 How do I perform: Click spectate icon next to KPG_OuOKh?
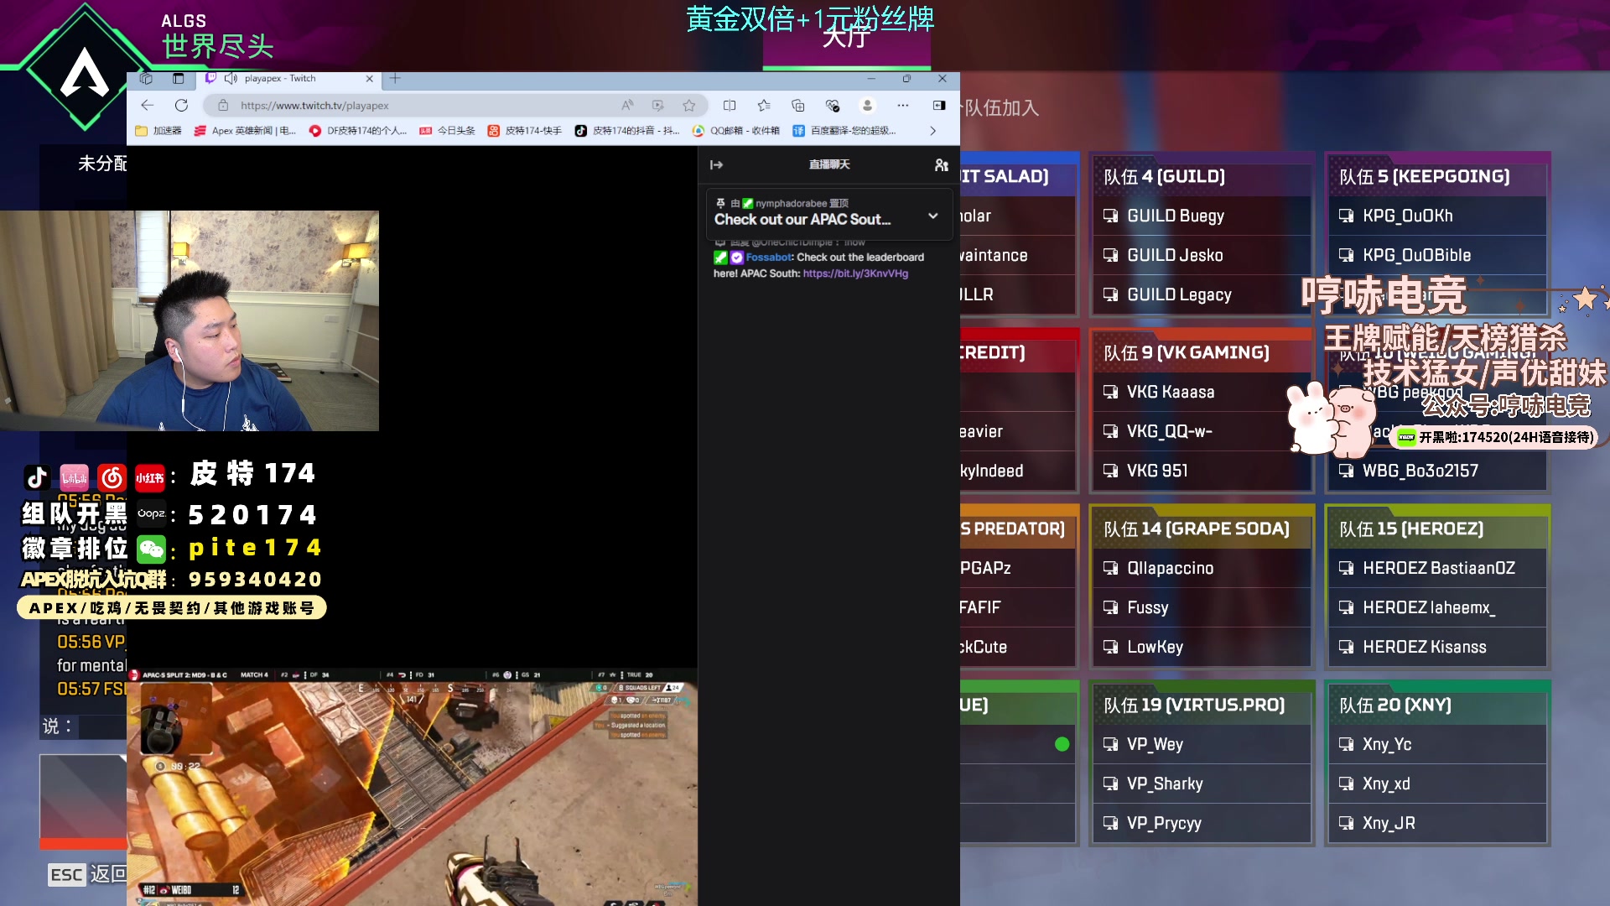click(1346, 216)
